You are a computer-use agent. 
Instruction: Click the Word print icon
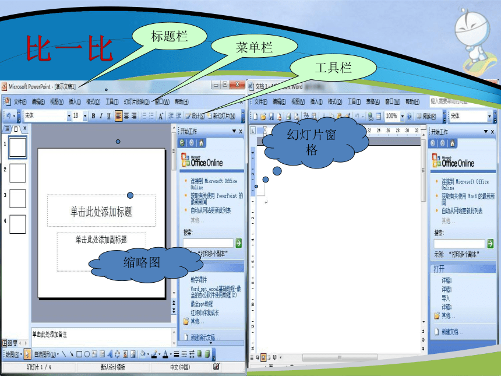(289, 116)
